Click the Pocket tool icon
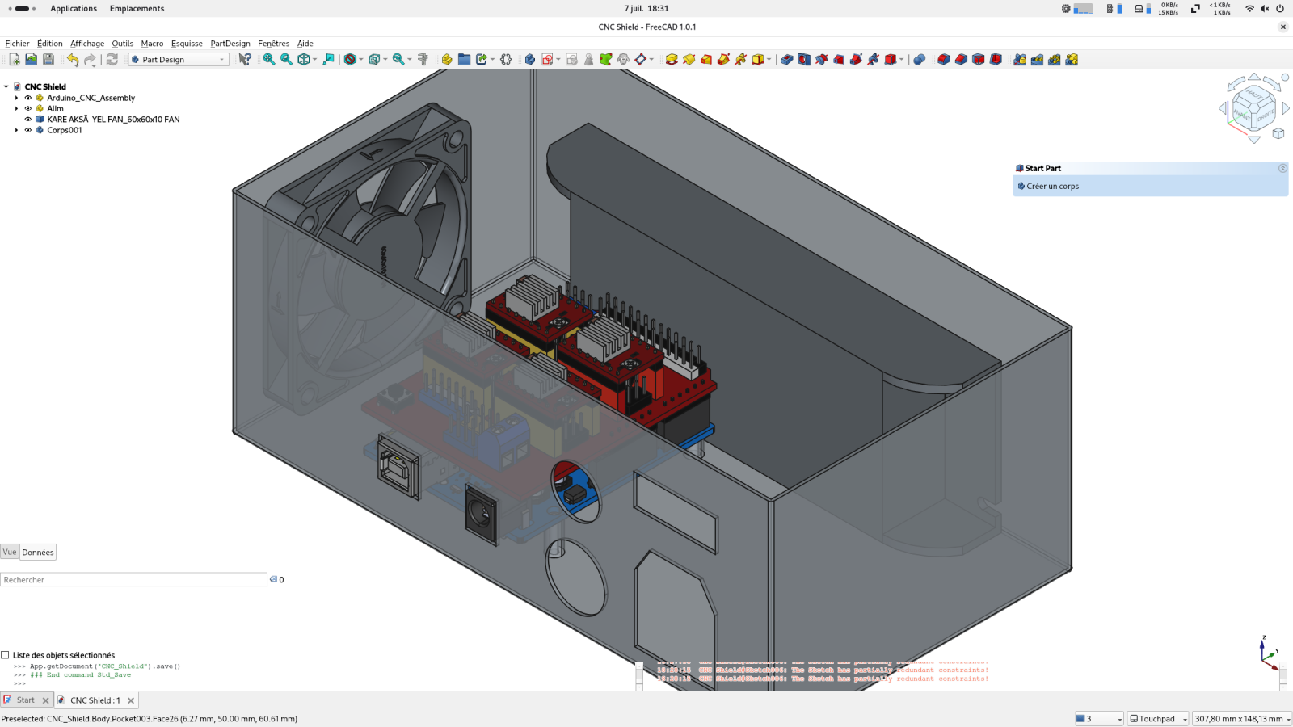This screenshot has width=1293, height=727. (x=786, y=59)
